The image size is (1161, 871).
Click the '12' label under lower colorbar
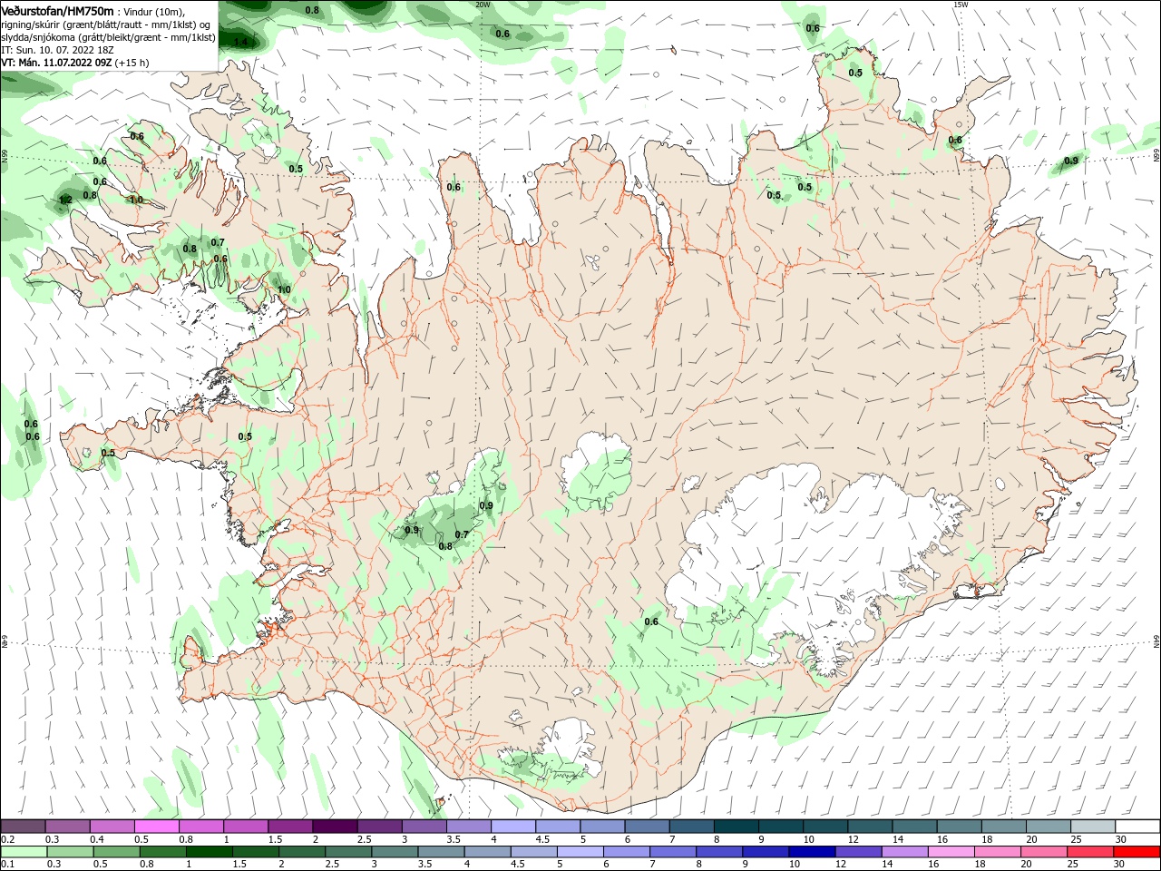841,865
